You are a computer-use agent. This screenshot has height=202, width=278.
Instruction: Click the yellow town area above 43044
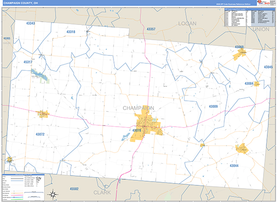(242, 148)
